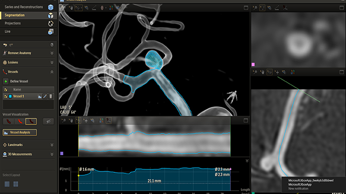
Task: Click the pink end marker on the diameter graph
Action: click(x=231, y=169)
